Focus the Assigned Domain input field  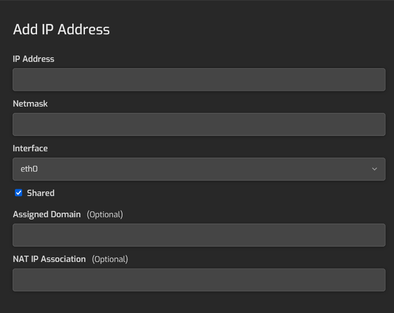(199, 235)
